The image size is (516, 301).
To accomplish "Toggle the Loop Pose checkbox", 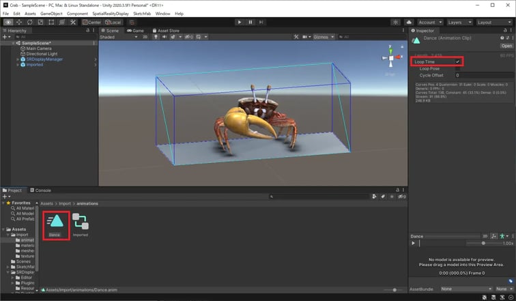I will 458,68.
